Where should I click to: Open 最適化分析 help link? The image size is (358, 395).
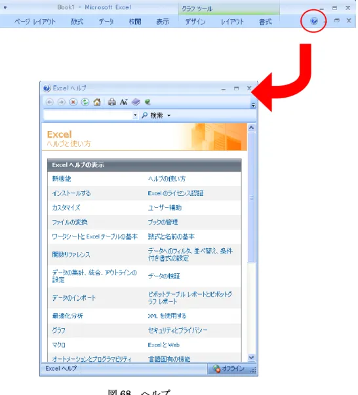click(68, 316)
